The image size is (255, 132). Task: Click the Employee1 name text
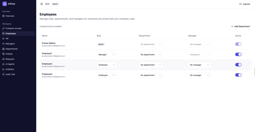pyautogui.click(x=47, y=53)
